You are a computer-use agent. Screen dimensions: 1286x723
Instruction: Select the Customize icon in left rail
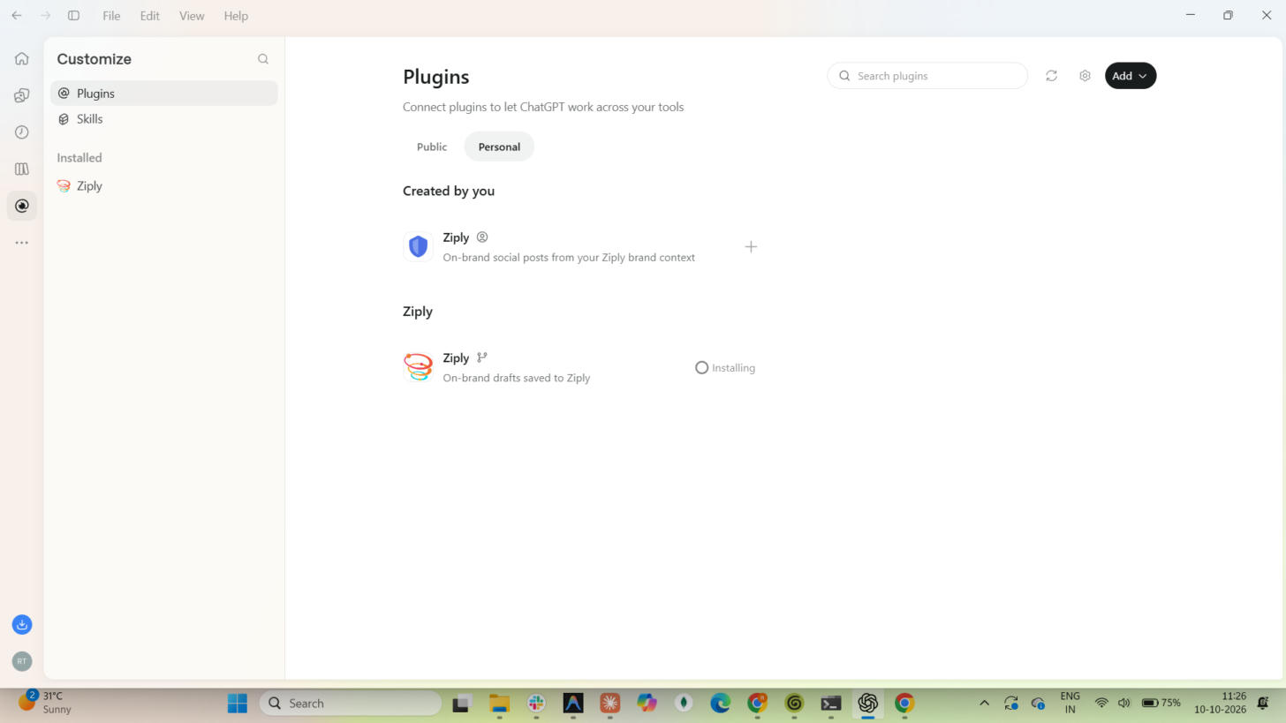(x=22, y=206)
